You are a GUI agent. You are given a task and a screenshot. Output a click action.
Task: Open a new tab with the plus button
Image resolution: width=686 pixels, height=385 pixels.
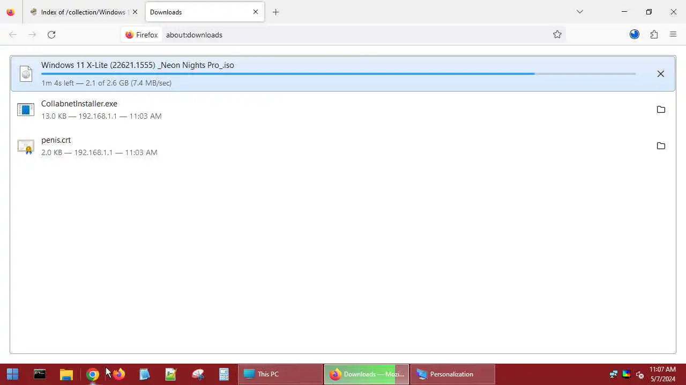tap(275, 12)
